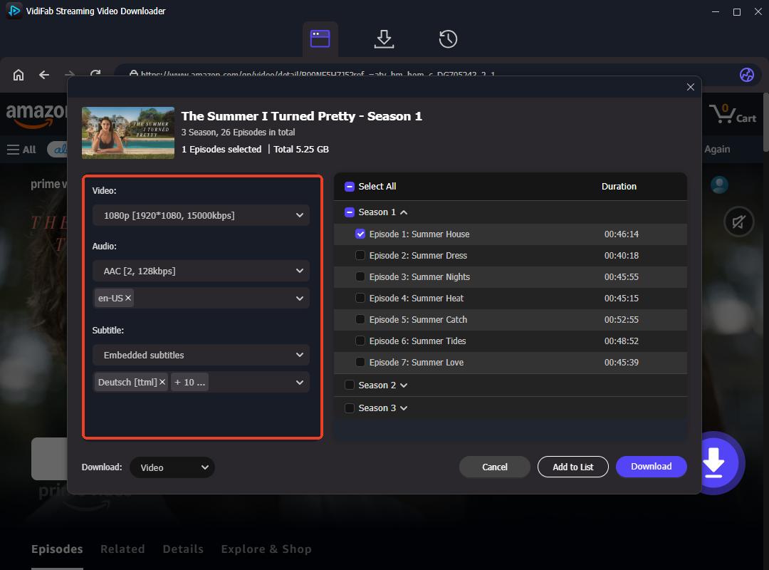
Task: Click the Amazon logo in background page
Action: [x=36, y=115]
